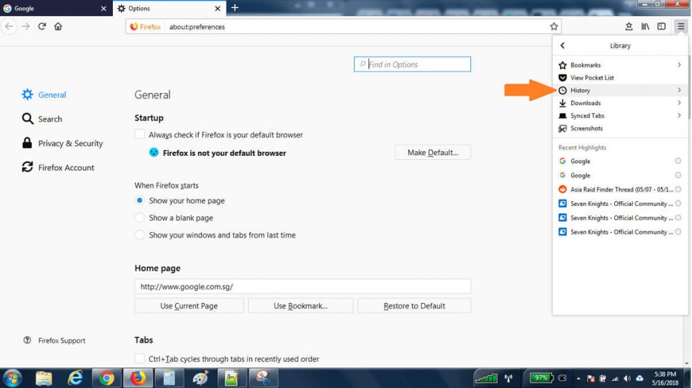Select Show your home page option

[139, 200]
